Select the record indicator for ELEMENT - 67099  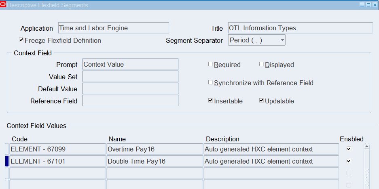[x=6, y=149]
